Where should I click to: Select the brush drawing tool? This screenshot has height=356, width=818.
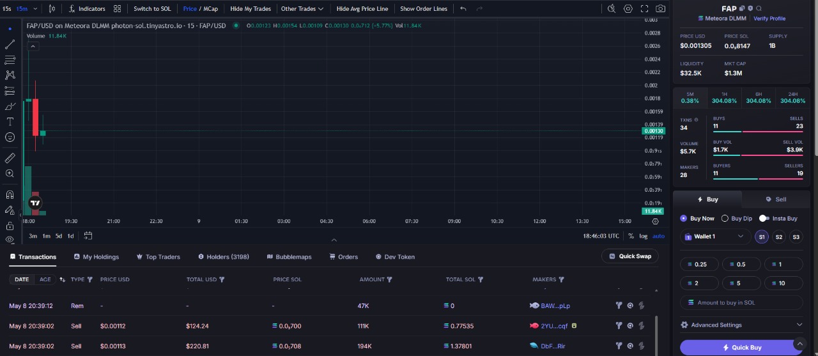point(10,106)
